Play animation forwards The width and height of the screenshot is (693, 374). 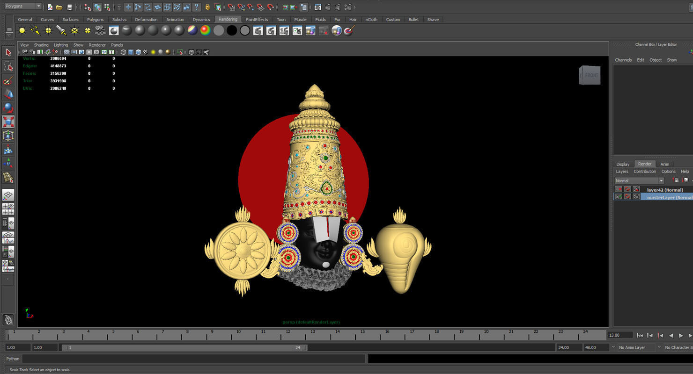pyautogui.click(x=681, y=335)
